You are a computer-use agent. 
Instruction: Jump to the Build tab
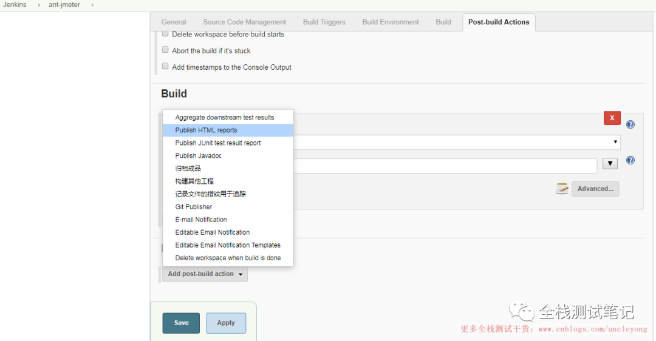click(443, 22)
